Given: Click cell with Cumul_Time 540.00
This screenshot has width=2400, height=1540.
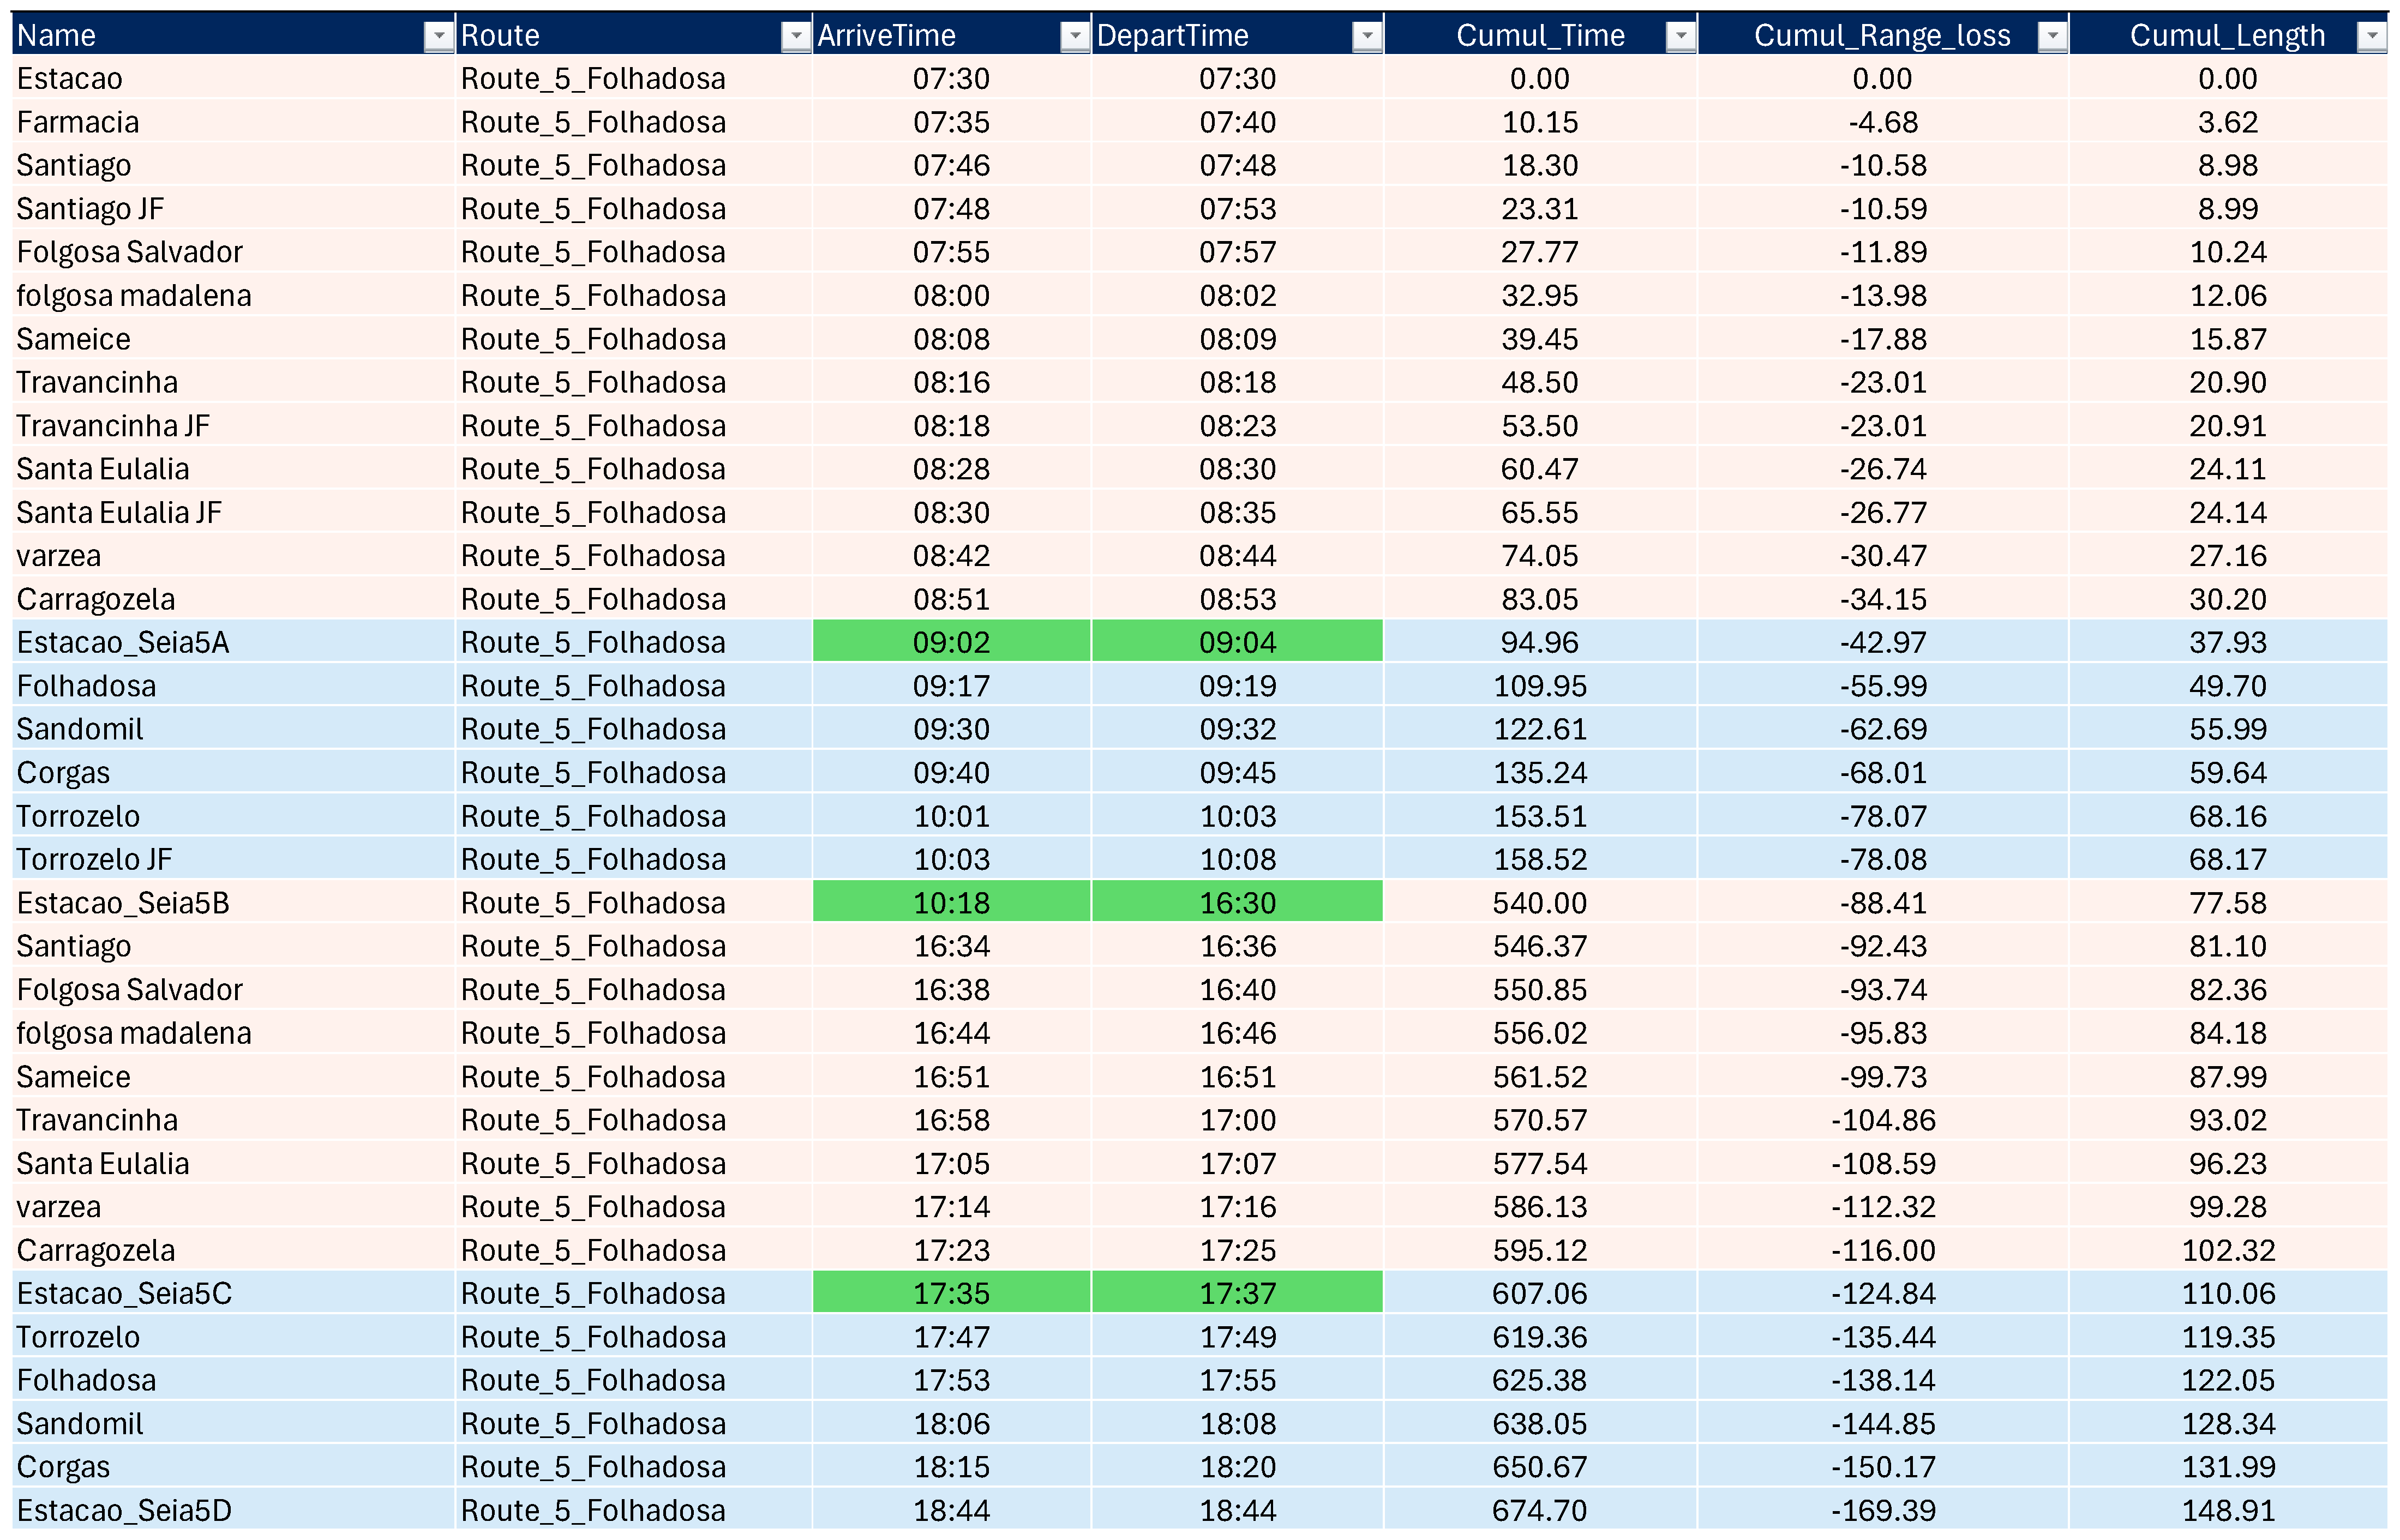Looking at the screenshot, I should click(1539, 903).
